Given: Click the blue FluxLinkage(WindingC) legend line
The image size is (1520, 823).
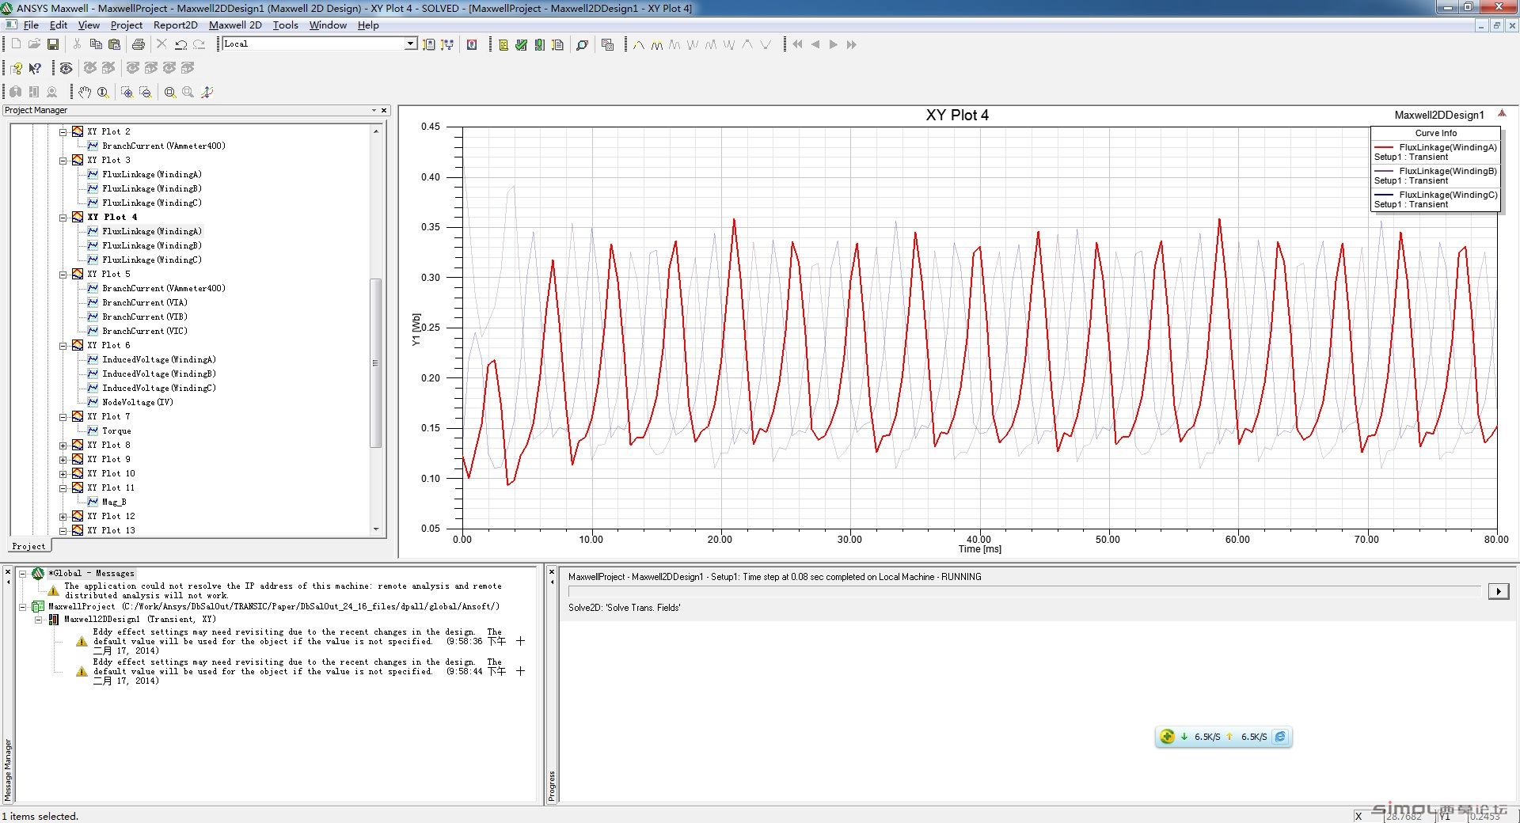Looking at the screenshot, I should click(1384, 195).
